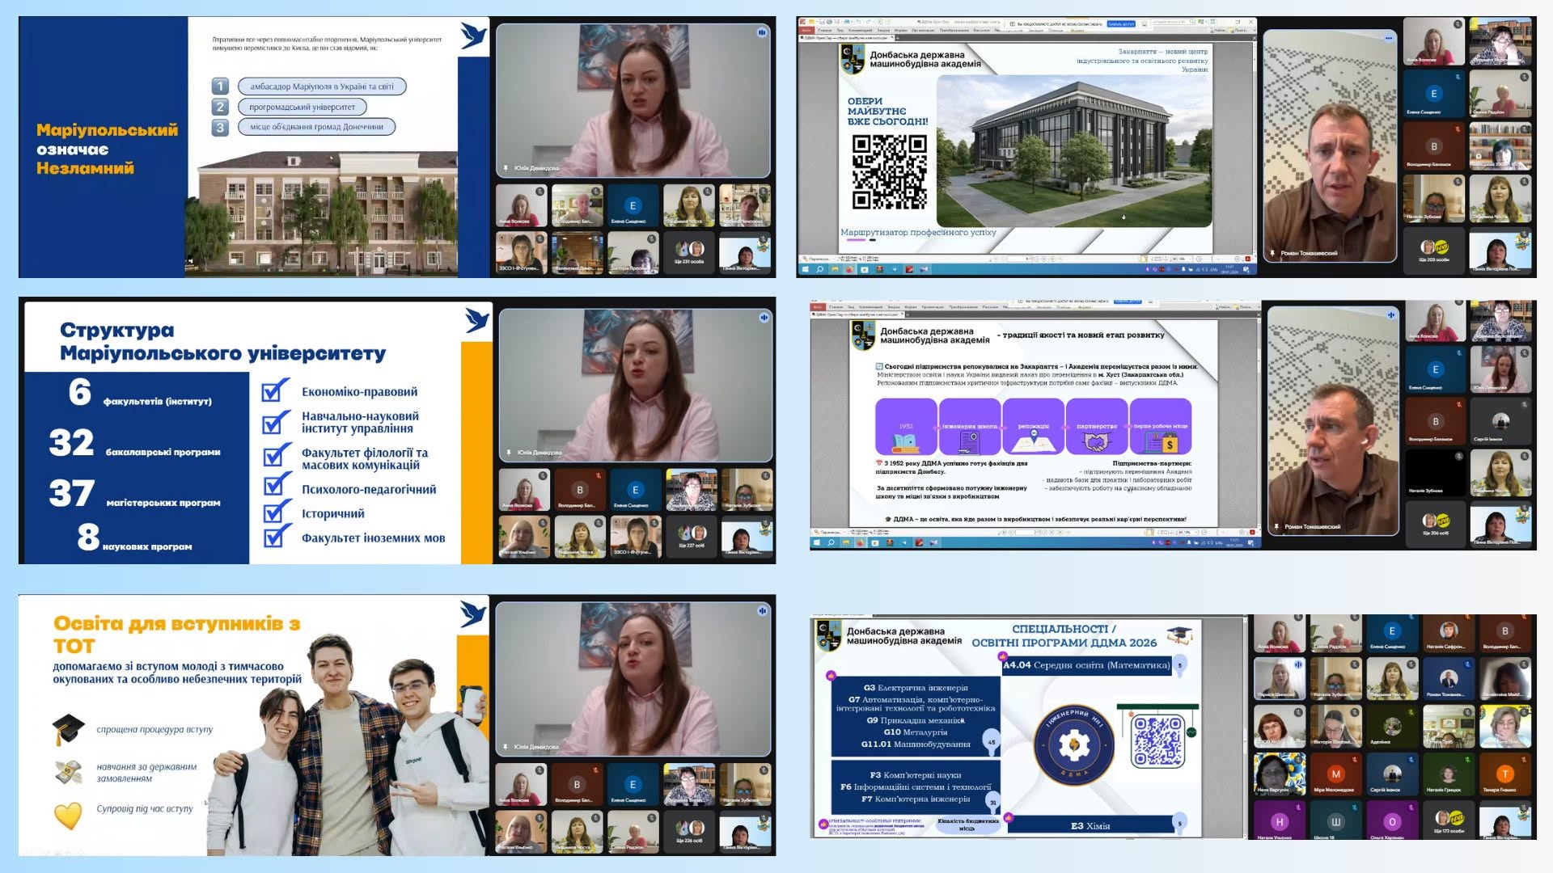Click the dove logo on the Незламний slide
Viewport: 1553px width, 873px height.
point(473,36)
